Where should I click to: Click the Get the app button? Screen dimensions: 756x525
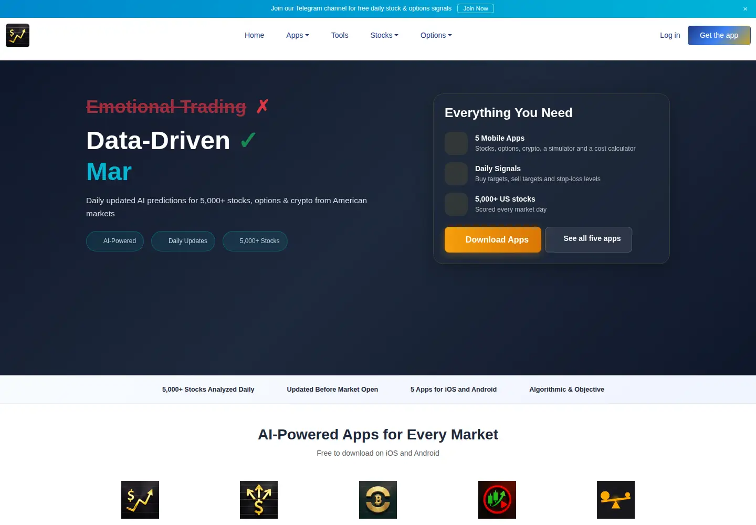[x=719, y=35]
